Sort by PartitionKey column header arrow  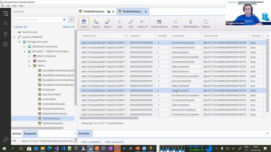coord(126,35)
